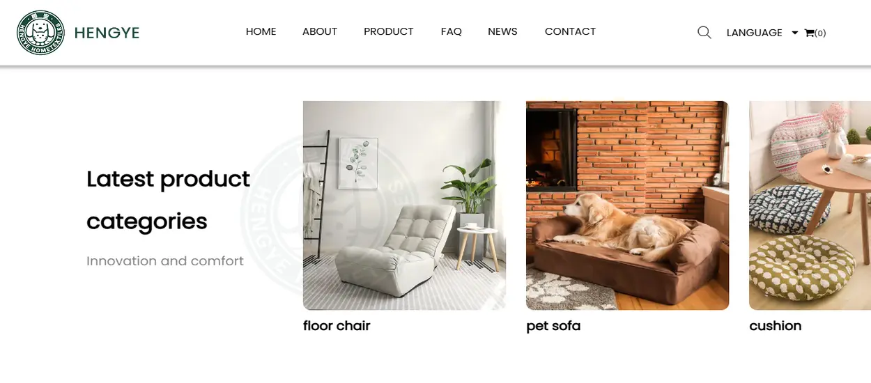Open the LANGUAGE selector
The image size is (871, 383).
pos(754,33)
